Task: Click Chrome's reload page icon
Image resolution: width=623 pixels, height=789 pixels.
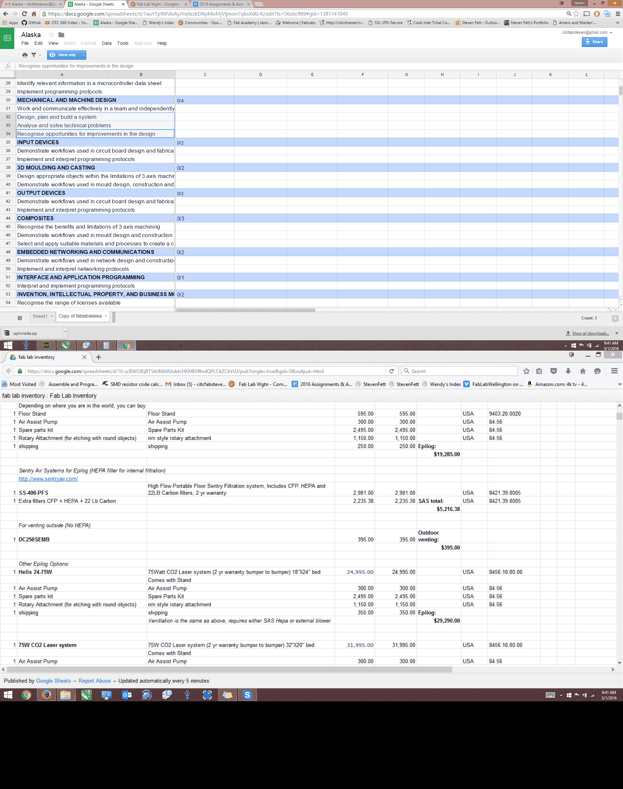Action: pyautogui.click(x=24, y=14)
